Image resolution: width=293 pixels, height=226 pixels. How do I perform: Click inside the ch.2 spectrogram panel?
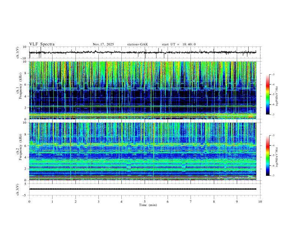[142, 151]
